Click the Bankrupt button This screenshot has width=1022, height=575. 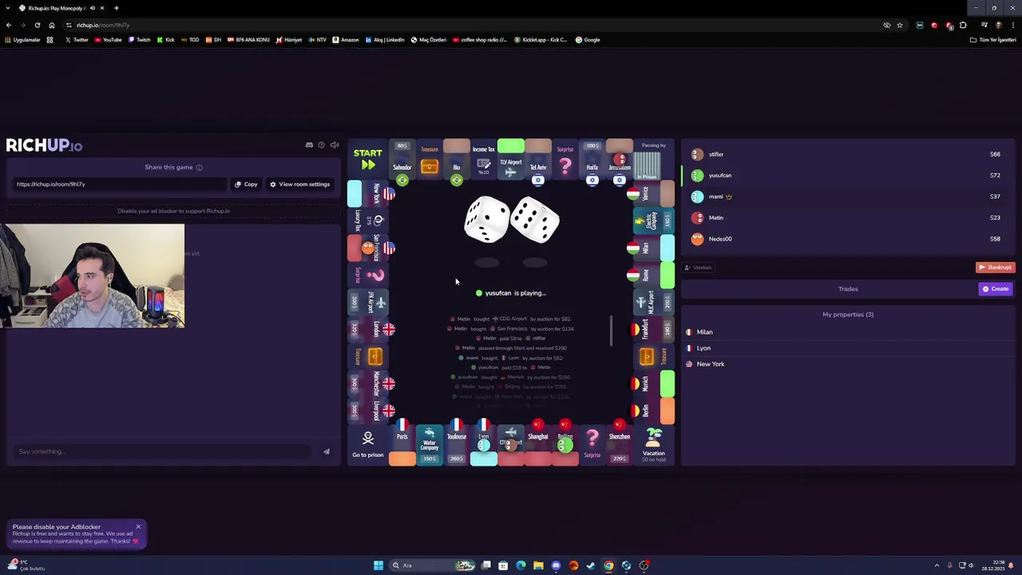pos(995,268)
